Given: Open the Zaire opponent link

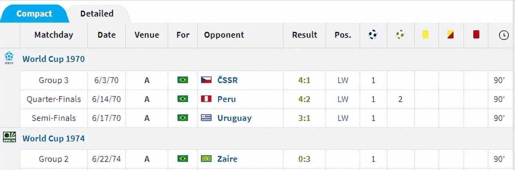Looking at the screenshot, I should tap(228, 159).
